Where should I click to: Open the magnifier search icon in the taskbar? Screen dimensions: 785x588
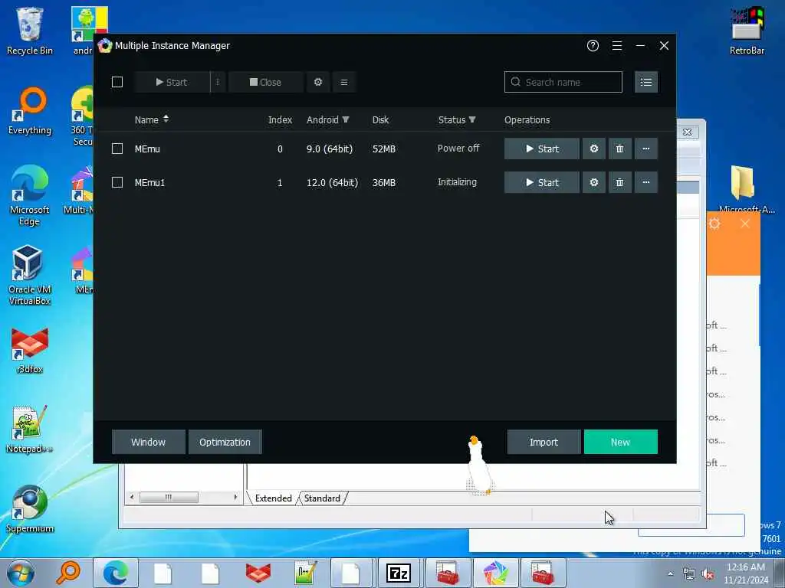click(68, 573)
